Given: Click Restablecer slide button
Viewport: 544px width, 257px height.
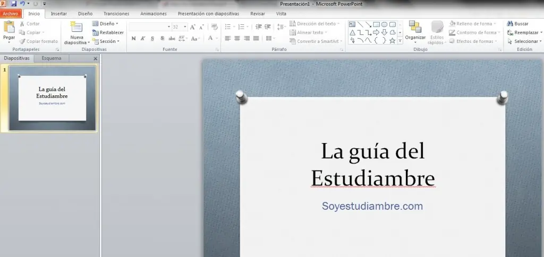Looking at the screenshot, I should click(x=108, y=32).
